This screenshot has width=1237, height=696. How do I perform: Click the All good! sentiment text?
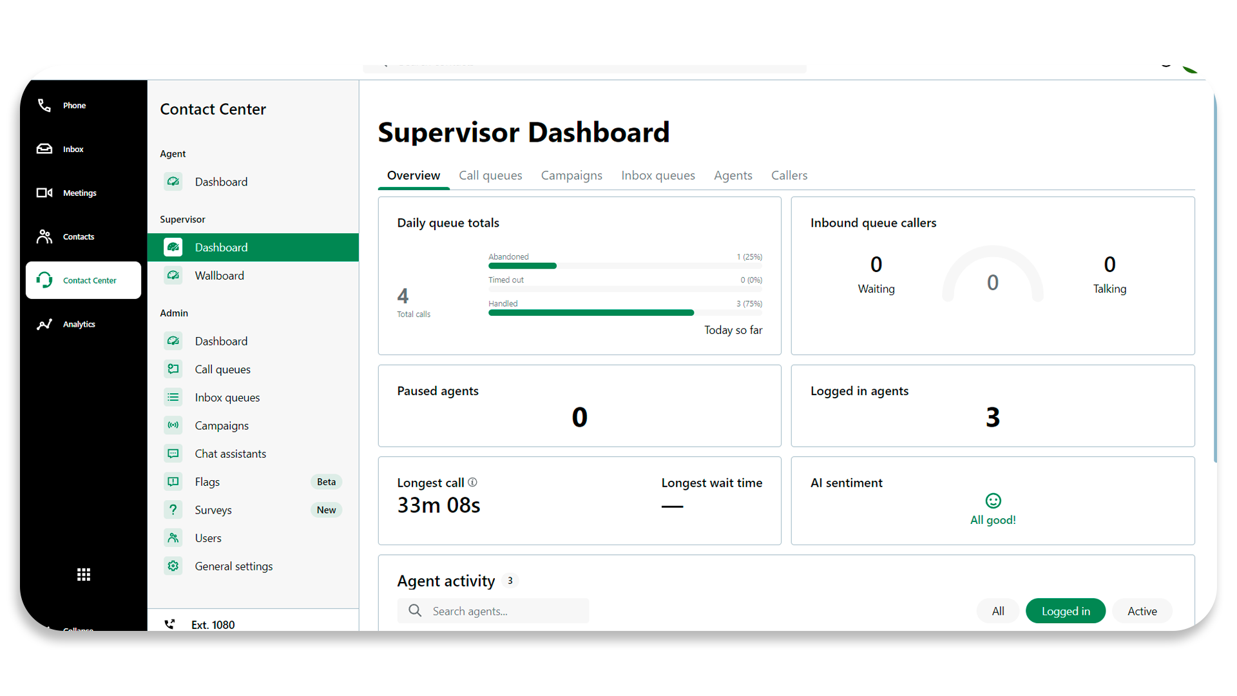pyautogui.click(x=993, y=520)
